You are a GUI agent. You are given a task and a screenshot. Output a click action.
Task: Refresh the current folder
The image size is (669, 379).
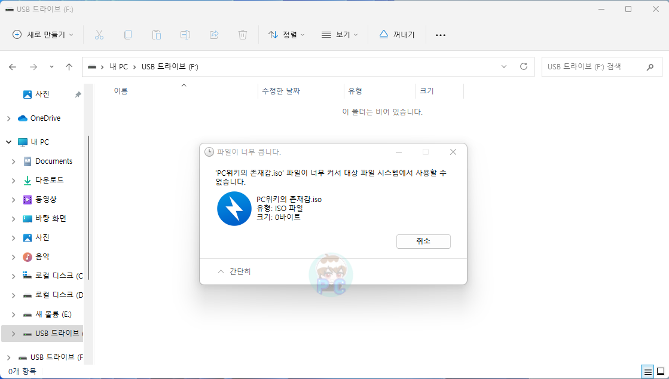click(x=524, y=66)
